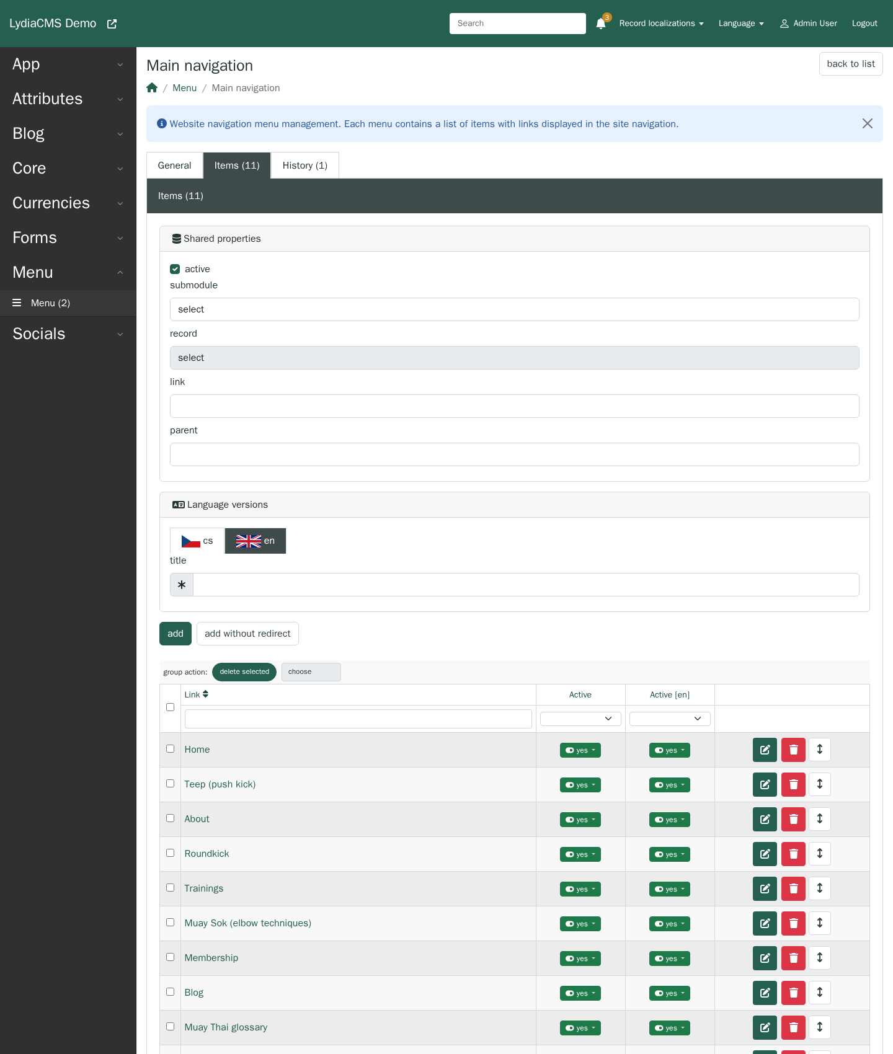Uncheck the active shared property checkbox

(x=175, y=269)
